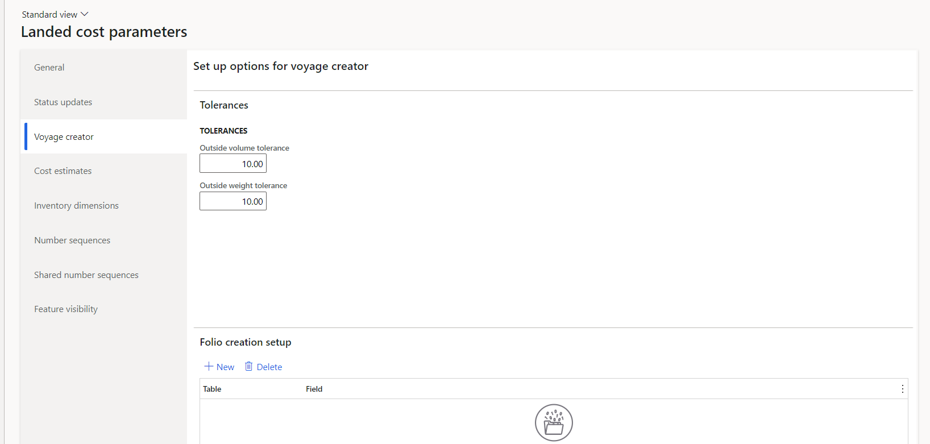Switch to the General tab
Screen dimensions: 930x444
coord(49,68)
